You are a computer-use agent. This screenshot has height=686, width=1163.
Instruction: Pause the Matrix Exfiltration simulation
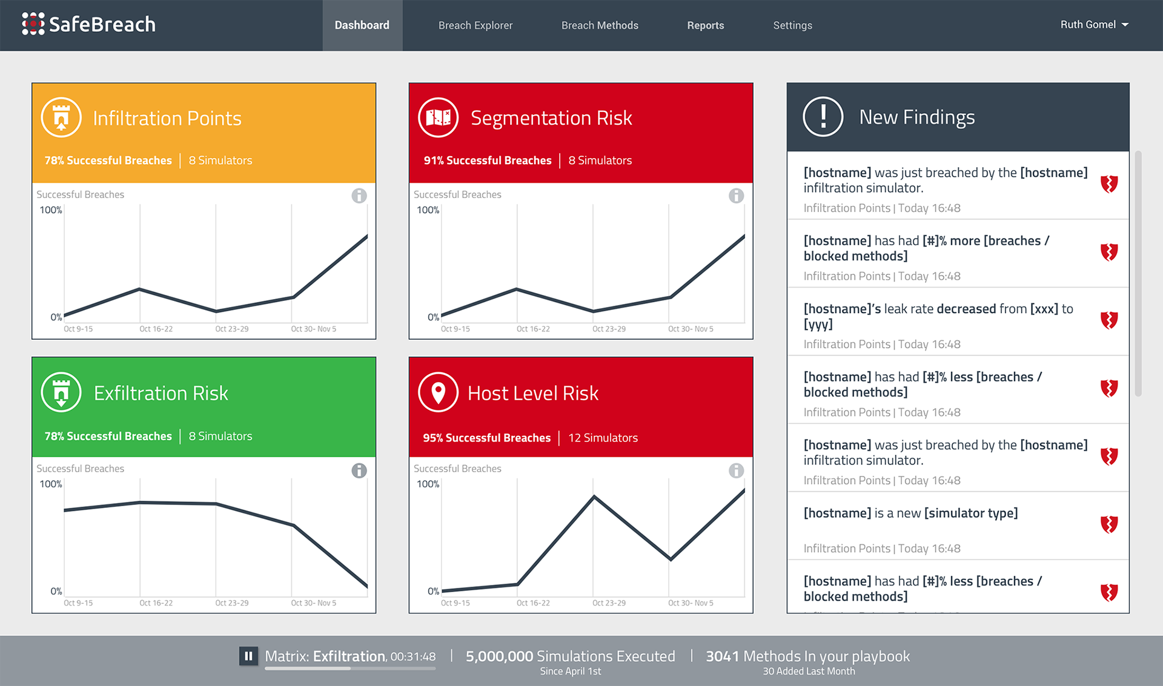pyautogui.click(x=248, y=656)
